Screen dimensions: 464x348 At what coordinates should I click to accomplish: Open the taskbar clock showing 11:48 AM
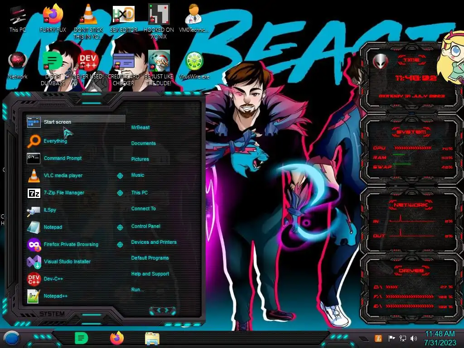440,338
